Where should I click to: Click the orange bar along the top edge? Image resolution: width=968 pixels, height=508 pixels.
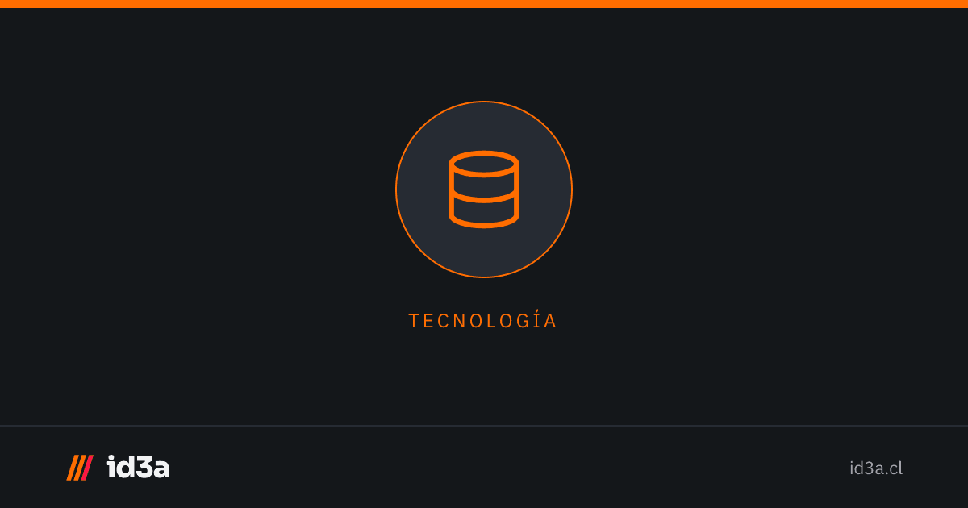[484, 4]
